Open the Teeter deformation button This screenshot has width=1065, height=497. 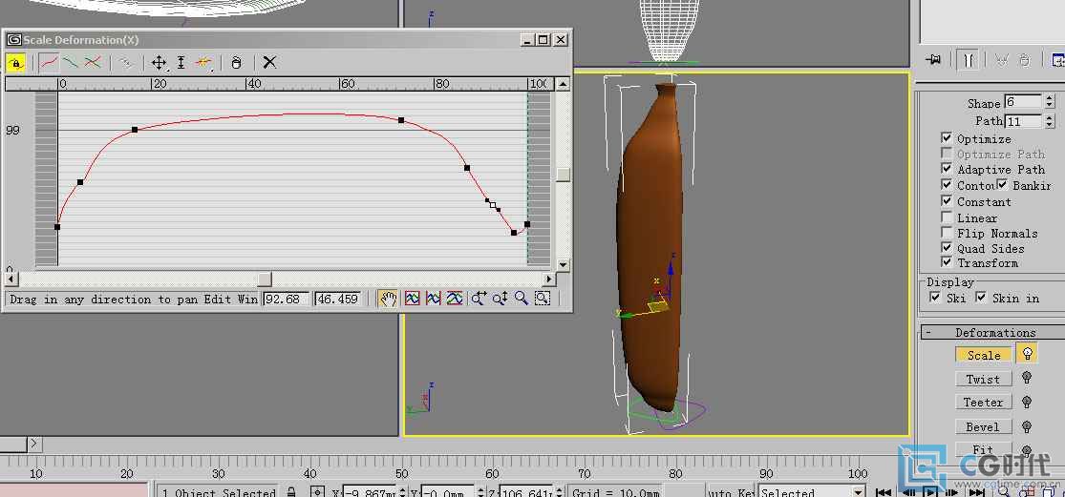(x=984, y=402)
